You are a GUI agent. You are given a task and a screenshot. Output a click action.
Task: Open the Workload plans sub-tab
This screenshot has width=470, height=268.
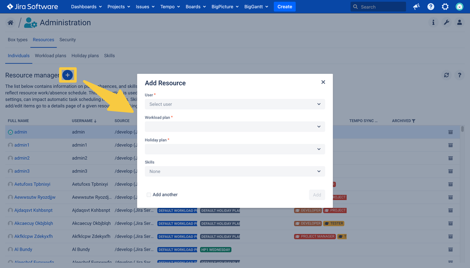pos(50,55)
